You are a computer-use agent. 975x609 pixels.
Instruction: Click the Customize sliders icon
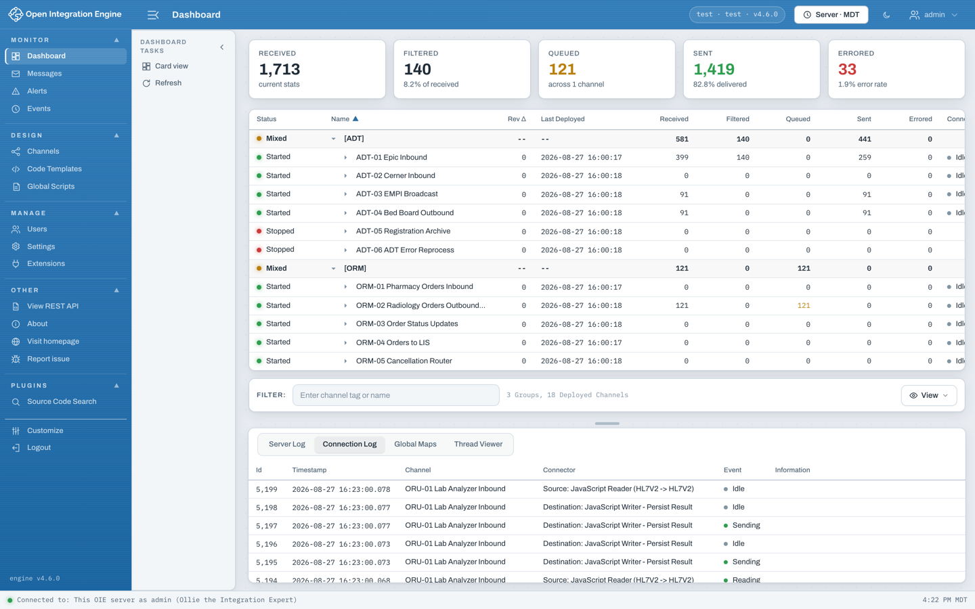(16, 431)
